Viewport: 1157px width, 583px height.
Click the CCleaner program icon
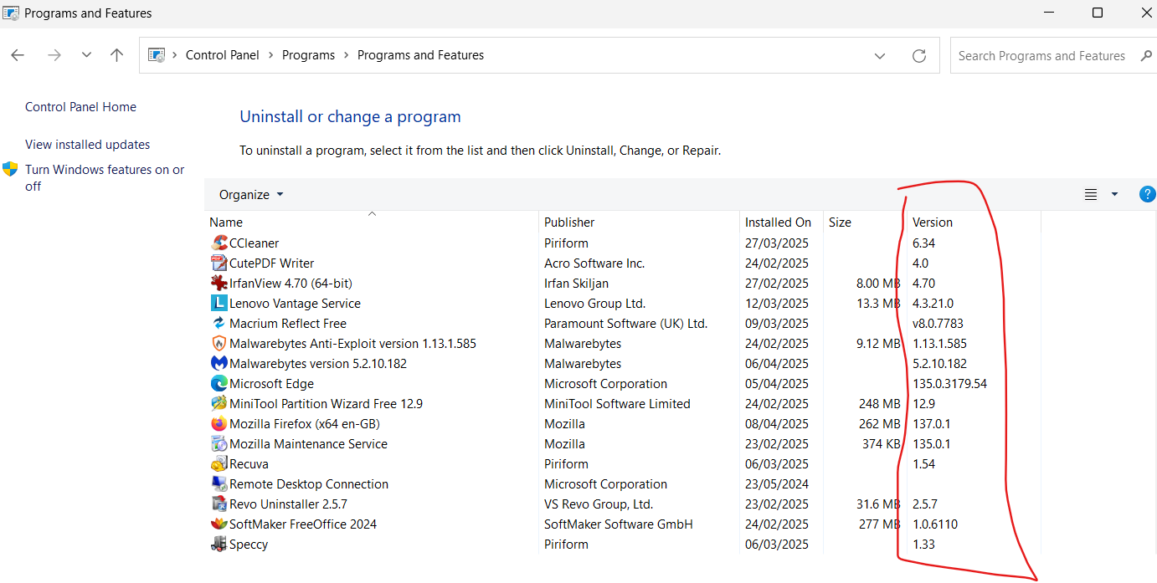219,243
